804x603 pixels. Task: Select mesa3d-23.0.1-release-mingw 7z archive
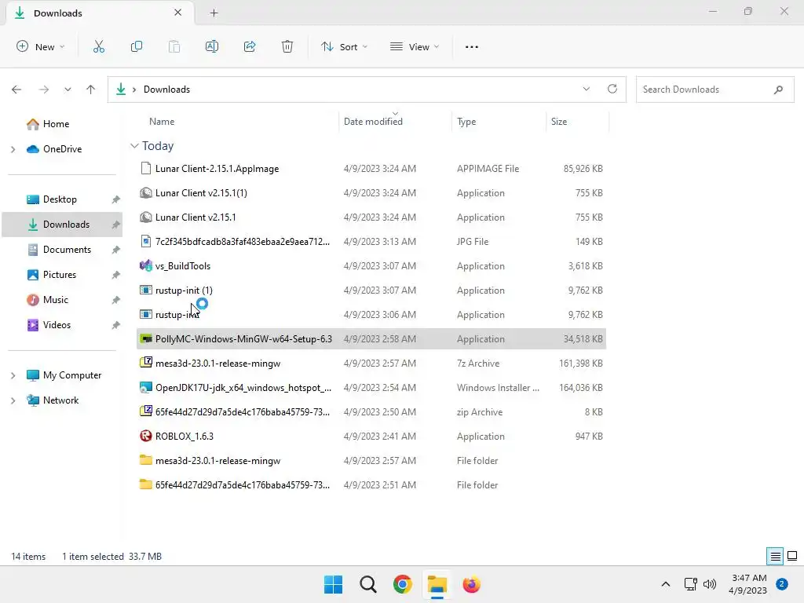tap(371, 363)
